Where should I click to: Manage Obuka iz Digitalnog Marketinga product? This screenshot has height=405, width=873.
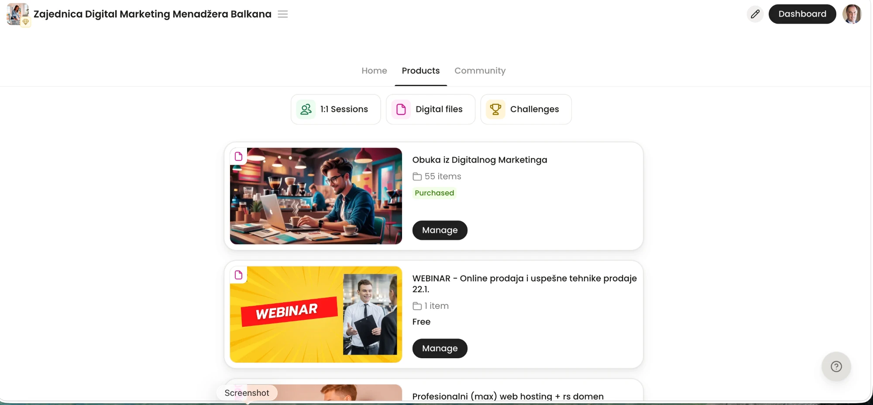pos(440,230)
